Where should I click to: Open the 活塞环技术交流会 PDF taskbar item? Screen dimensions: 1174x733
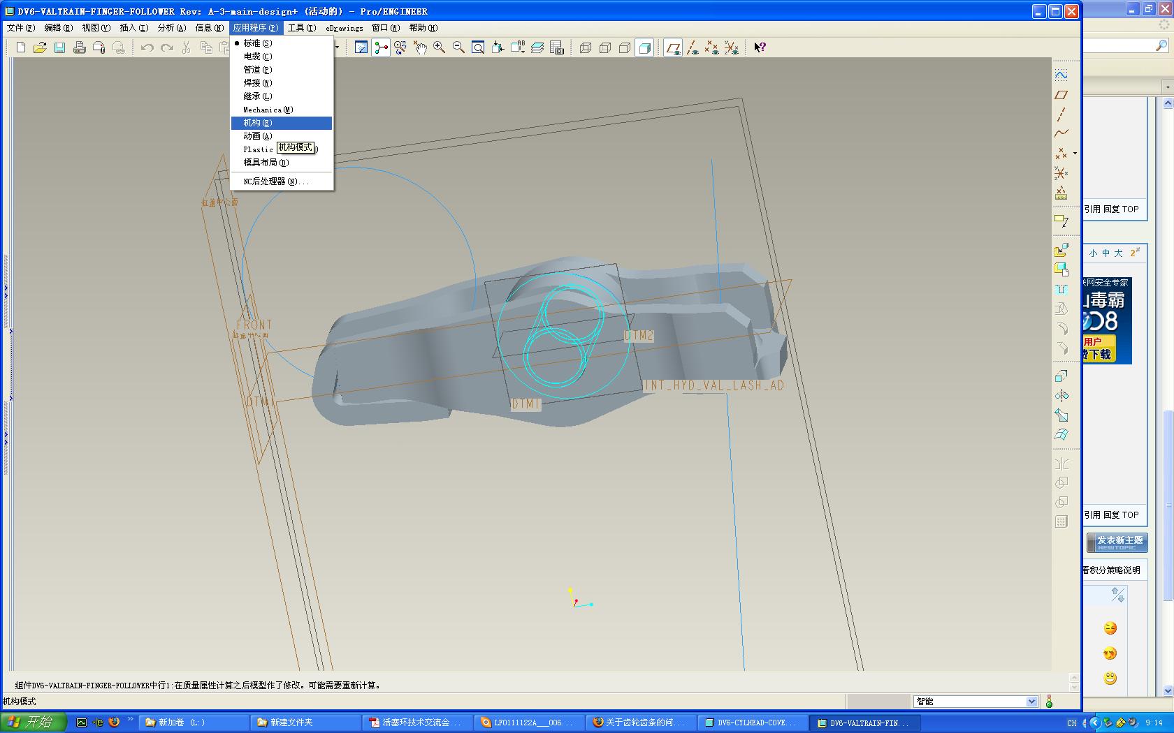pos(417,723)
